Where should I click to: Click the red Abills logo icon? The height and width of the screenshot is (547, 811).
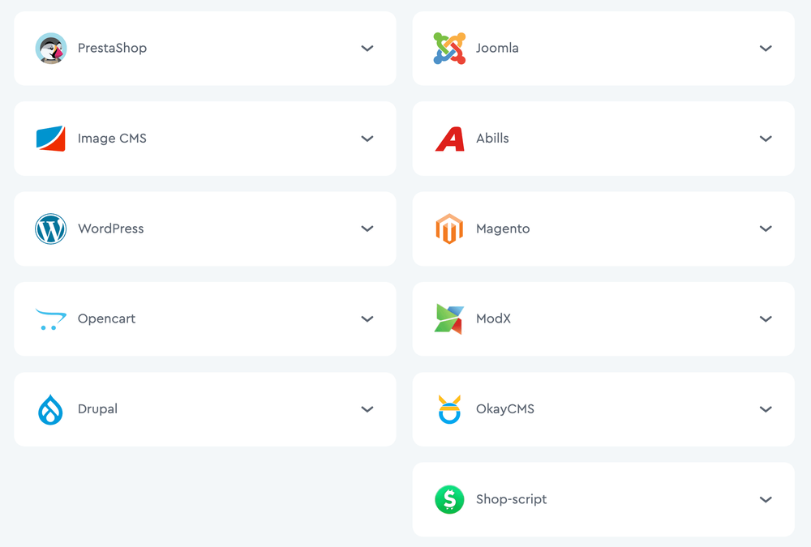[449, 139]
